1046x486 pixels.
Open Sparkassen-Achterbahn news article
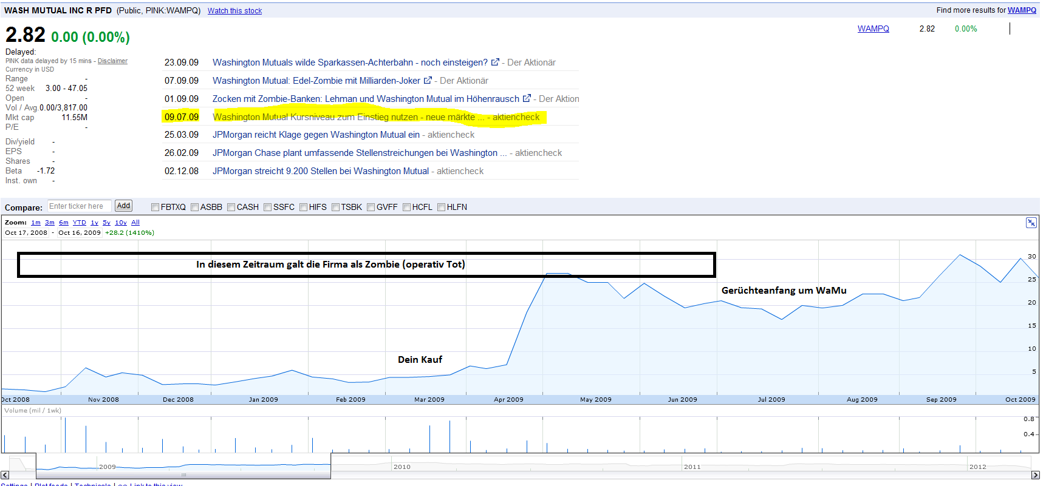click(x=350, y=62)
